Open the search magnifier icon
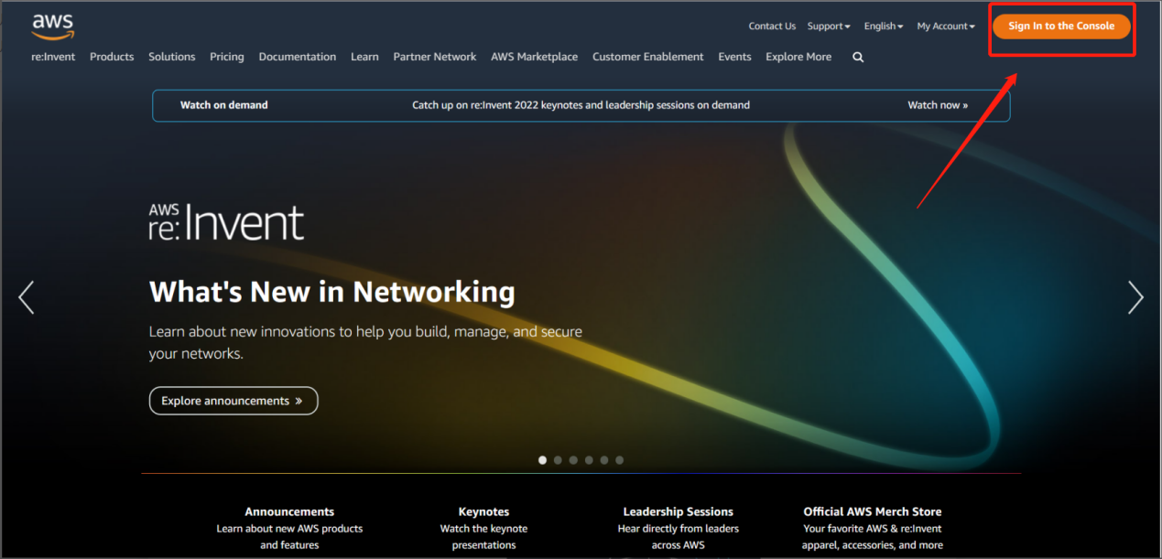 (x=858, y=57)
